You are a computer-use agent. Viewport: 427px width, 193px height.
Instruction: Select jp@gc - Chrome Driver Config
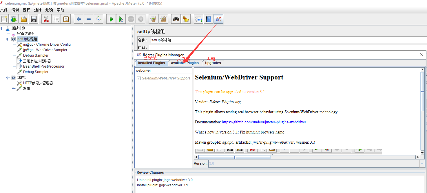(47, 44)
